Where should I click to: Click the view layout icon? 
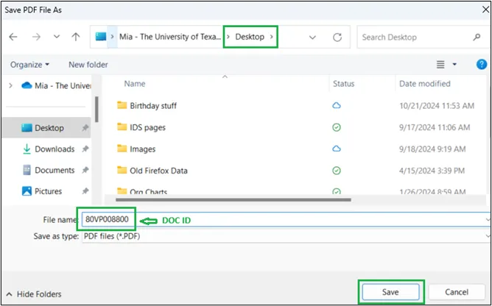tap(441, 65)
